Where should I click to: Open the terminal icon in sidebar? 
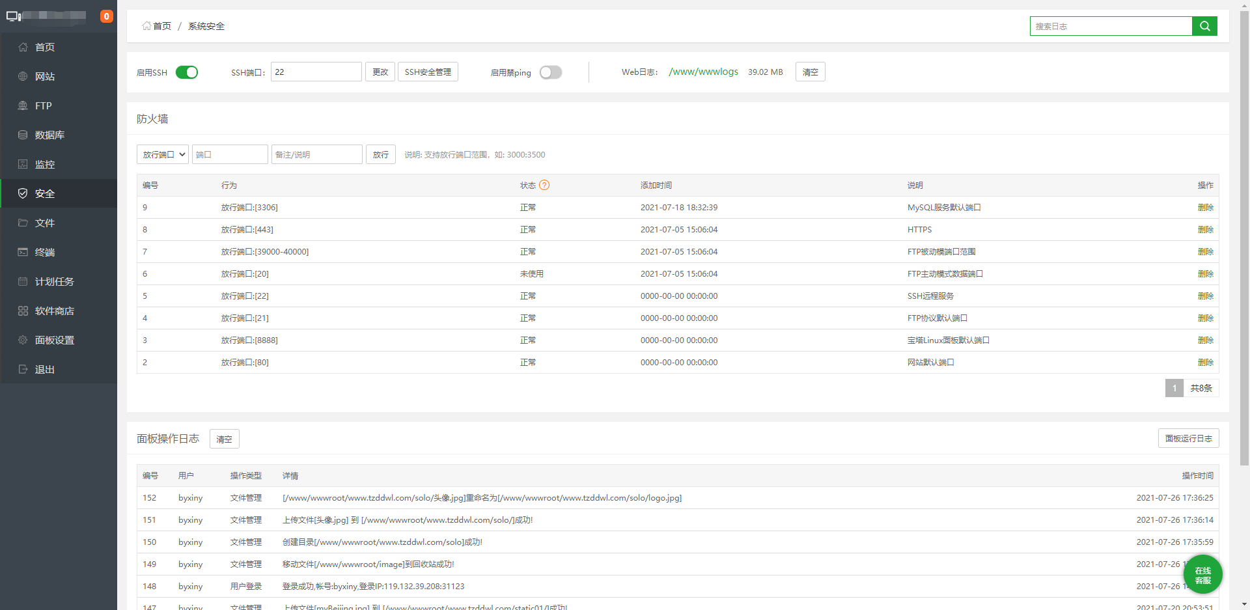click(x=23, y=252)
